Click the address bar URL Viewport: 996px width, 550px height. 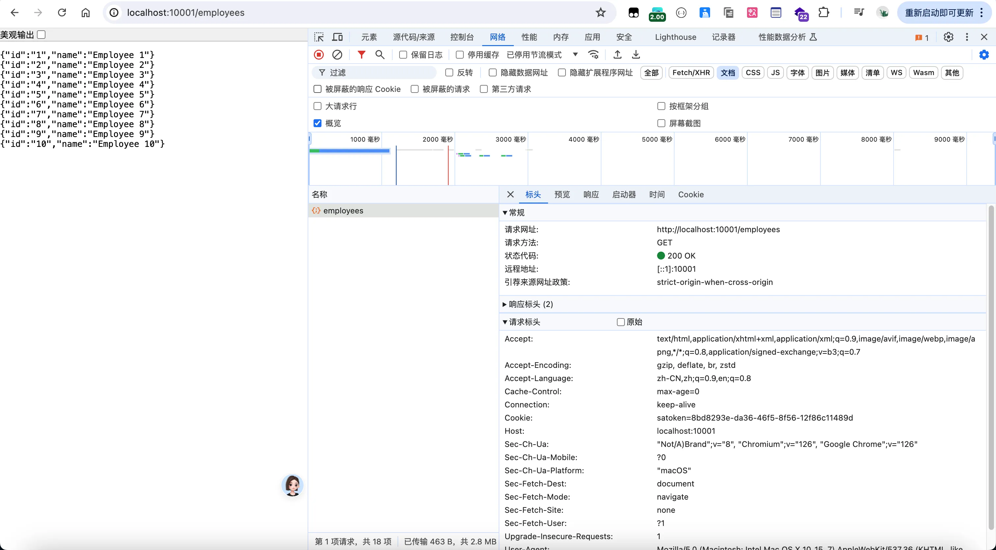click(x=185, y=13)
